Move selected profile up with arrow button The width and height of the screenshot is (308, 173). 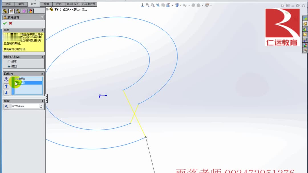coord(6,86)
